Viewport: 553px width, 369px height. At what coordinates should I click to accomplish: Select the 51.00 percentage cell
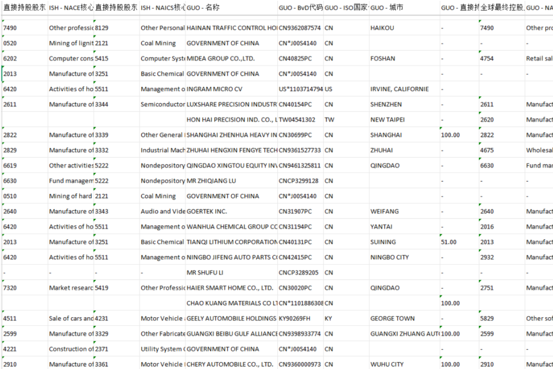pos(460,242)
